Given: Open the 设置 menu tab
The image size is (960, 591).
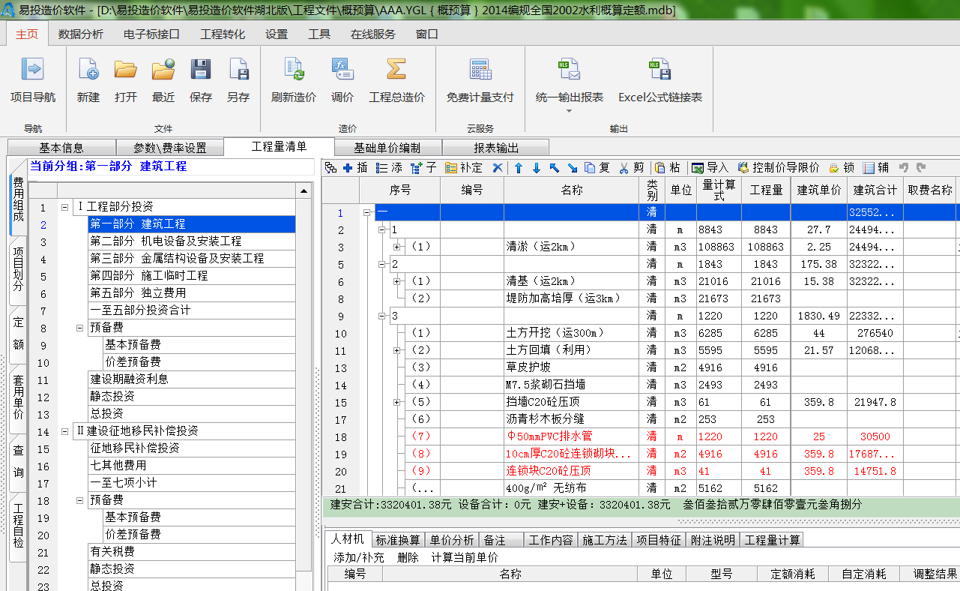Looking at the screenshot, I should coord(277,34).
